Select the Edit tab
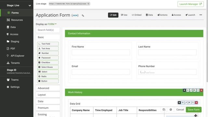The width and height of the screenshot is (208, 117). (113, 15)
